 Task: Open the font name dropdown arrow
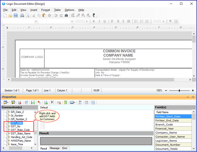pyautogui.click(x=72, y=21)
